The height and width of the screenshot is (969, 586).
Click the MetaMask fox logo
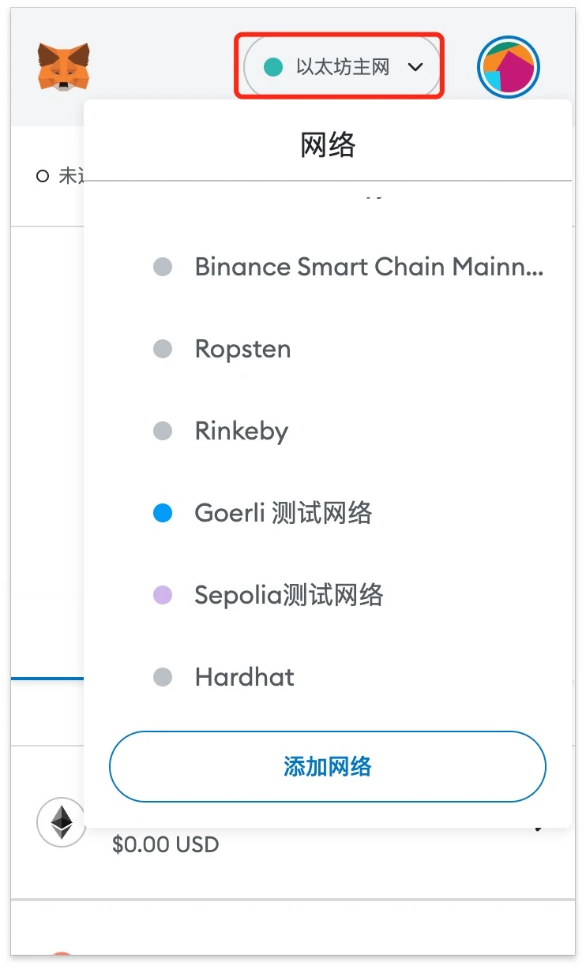click(x=63, y=66)
